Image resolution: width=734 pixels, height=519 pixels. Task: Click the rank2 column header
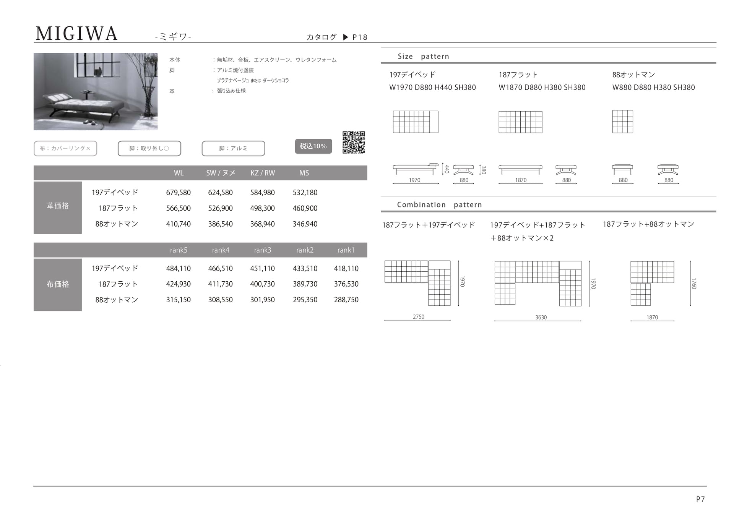(305, 250)
